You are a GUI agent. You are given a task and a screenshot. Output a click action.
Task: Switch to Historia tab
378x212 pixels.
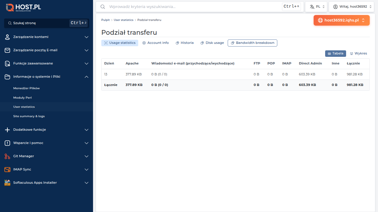click(185, 43)
